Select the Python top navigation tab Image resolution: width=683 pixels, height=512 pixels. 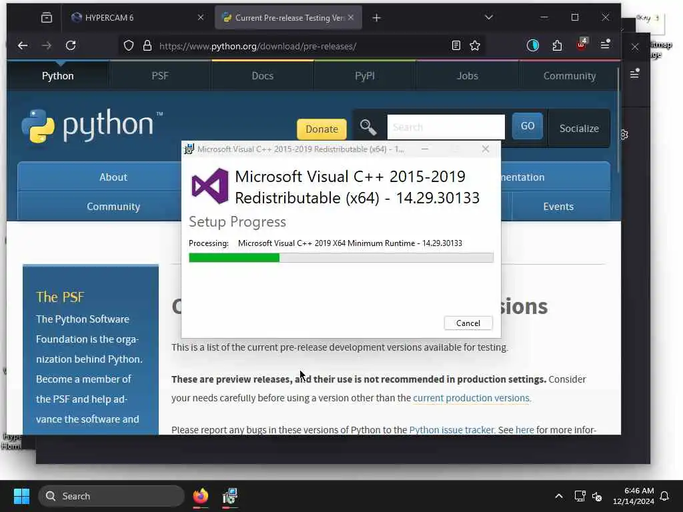[x=57, y=76]
